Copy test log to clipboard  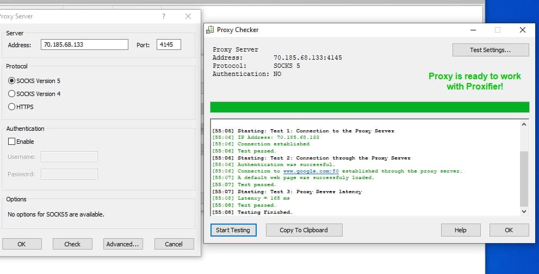(x=303, y=230)
